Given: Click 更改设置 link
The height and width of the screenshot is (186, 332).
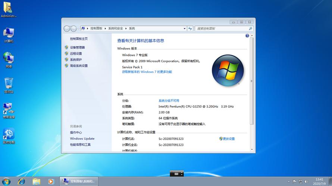Looking at the screenshot, I should (x=229, y=139).
